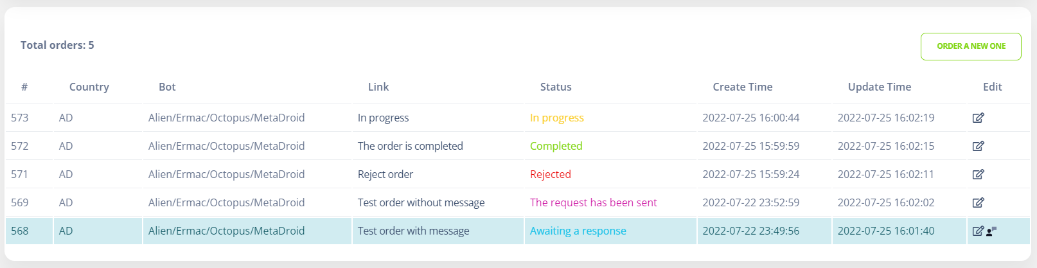Open edit icon for order 569
This screenshot has width=1037, height=268.
coord(978,202)
